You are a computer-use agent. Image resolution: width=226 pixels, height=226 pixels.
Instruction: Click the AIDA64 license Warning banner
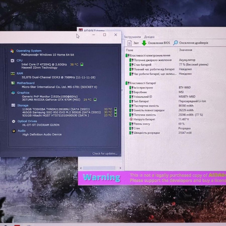pos(152,178)
